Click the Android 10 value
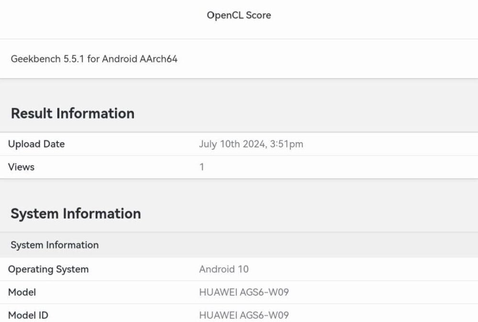This screenshot has height=322, width=478. pyautogui.click(x=224, y=269)
